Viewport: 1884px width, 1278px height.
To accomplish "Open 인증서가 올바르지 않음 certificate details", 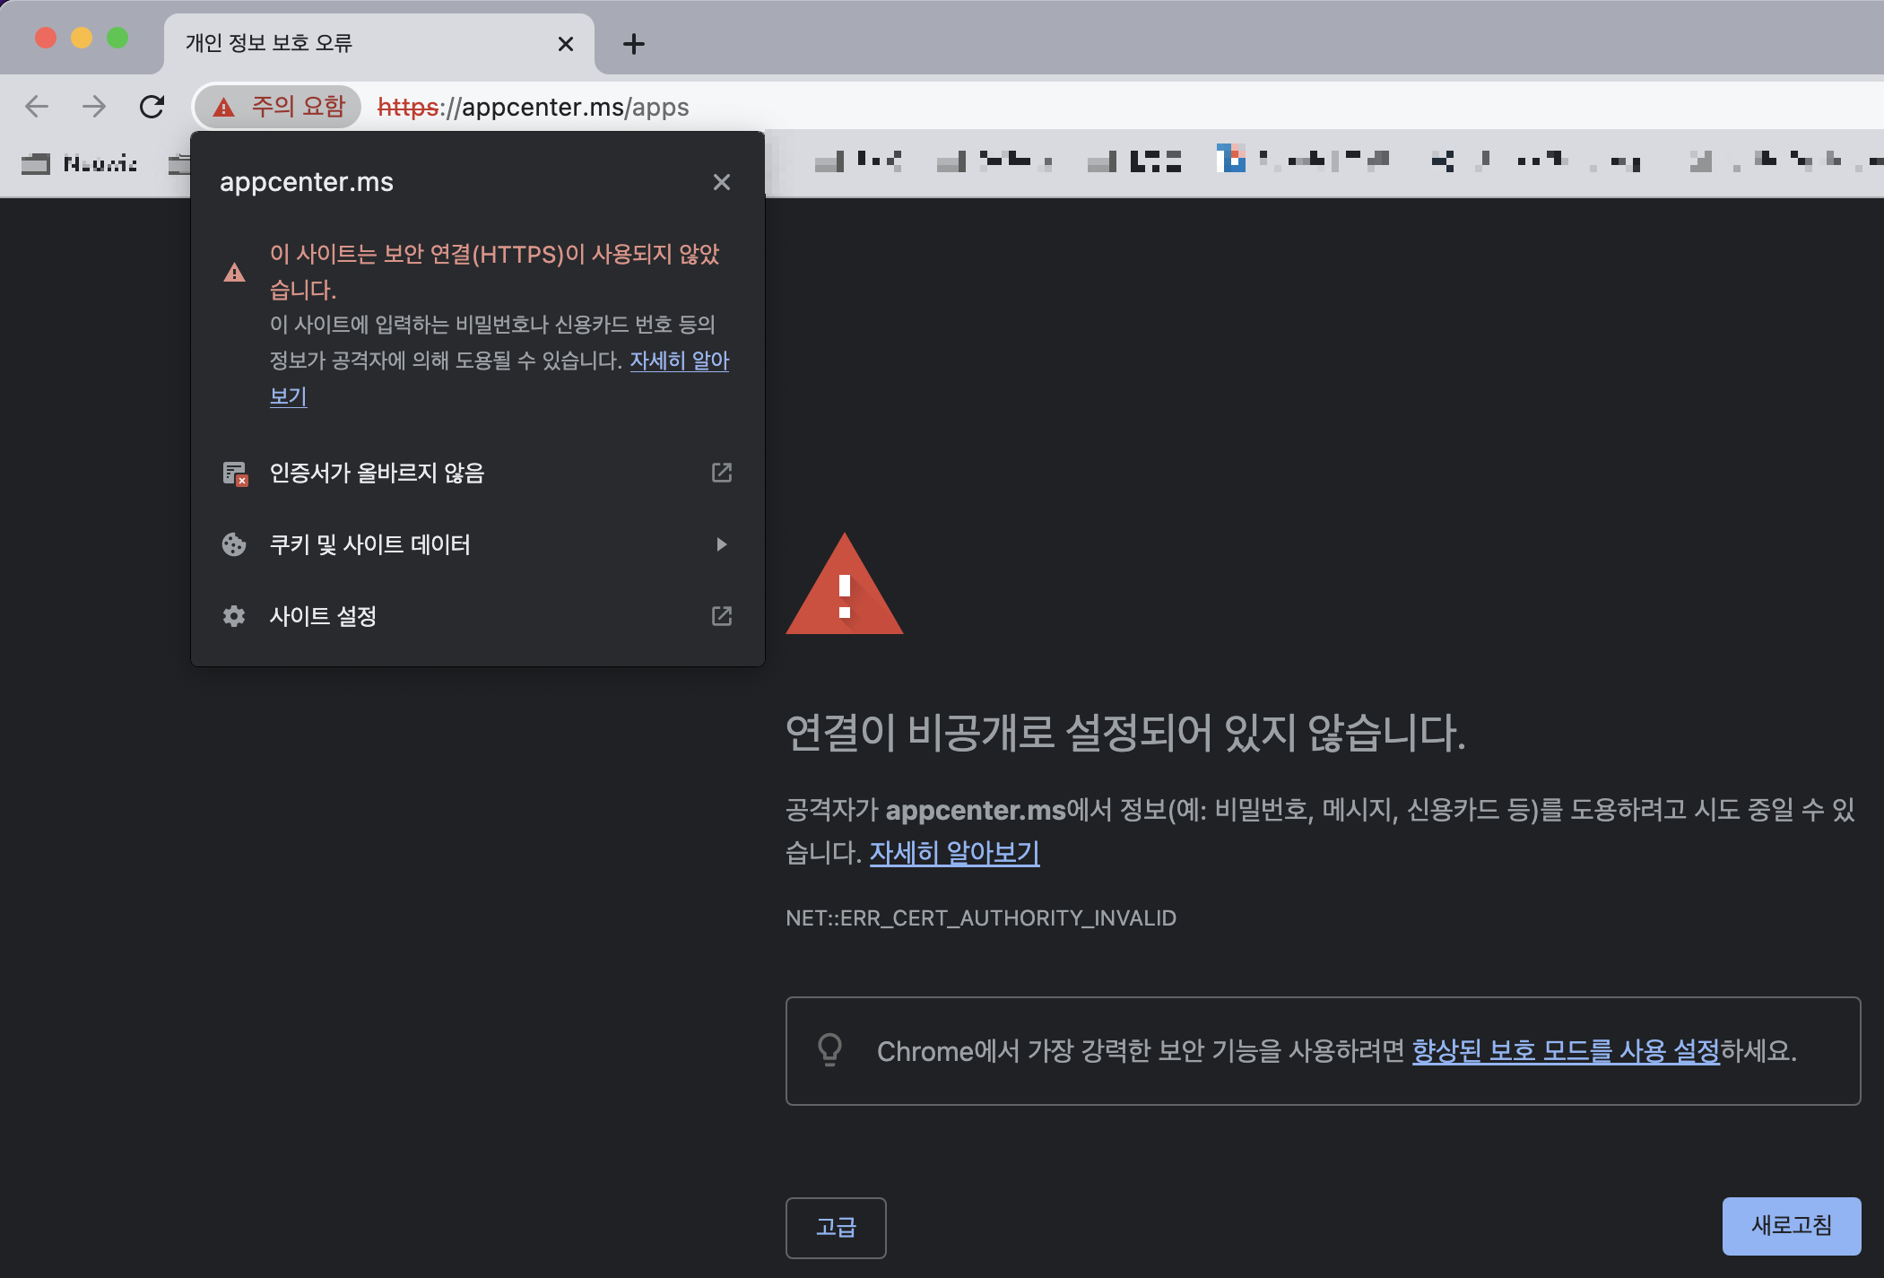I will point(377,473).
